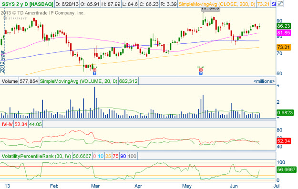The height and width of the screenshot is (189, 298).
Task: Click the Jun marker on time axis
Action: [234, 186]
